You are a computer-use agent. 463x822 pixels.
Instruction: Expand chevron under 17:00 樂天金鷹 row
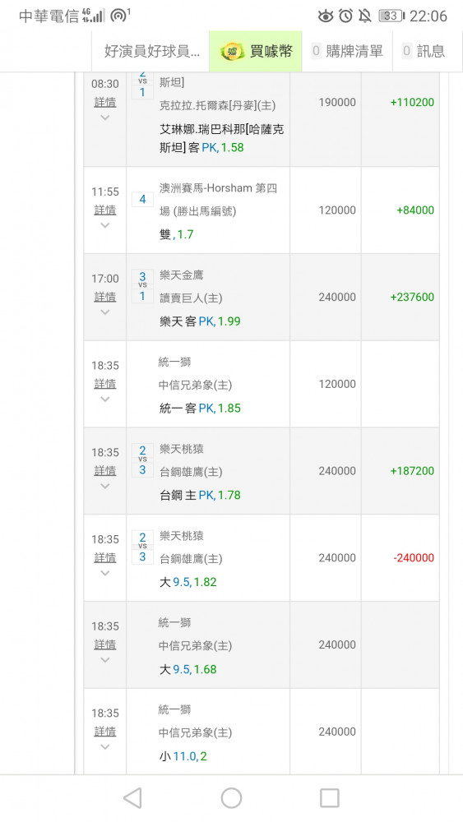pos(105,312)
